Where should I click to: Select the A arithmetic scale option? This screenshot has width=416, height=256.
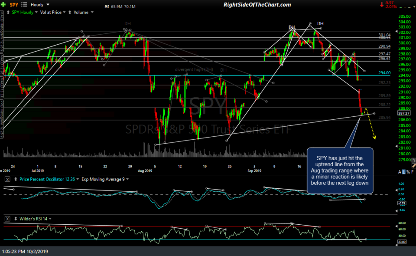(399, 172)
